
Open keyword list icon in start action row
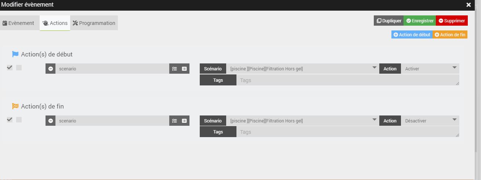(174, 69)
